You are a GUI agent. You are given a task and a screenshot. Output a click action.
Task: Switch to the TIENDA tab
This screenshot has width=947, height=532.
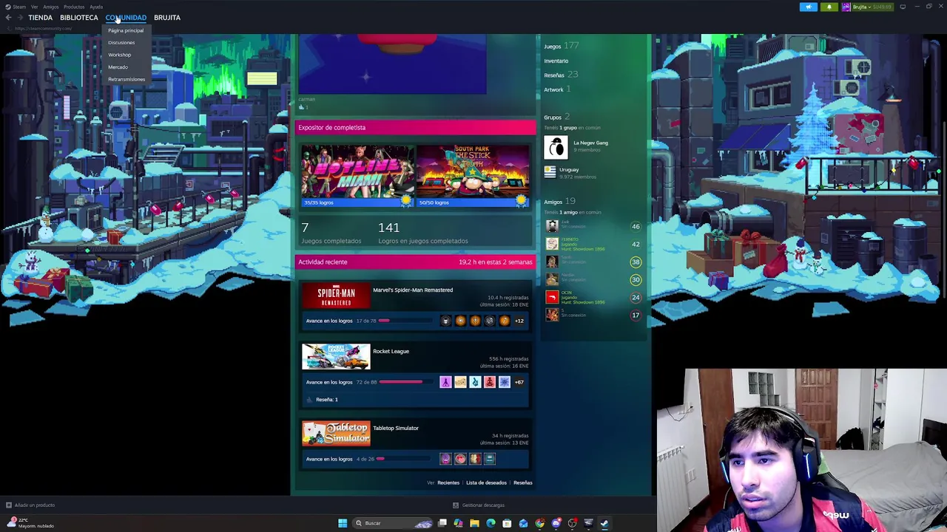[40, 18]
